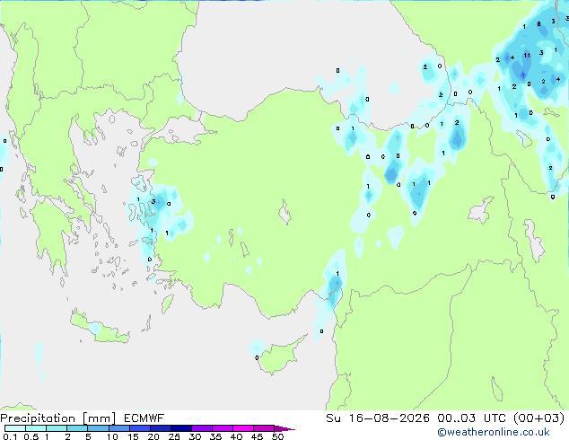
Task: Click the "0.5" legend scale label
Action: (31, 436)
